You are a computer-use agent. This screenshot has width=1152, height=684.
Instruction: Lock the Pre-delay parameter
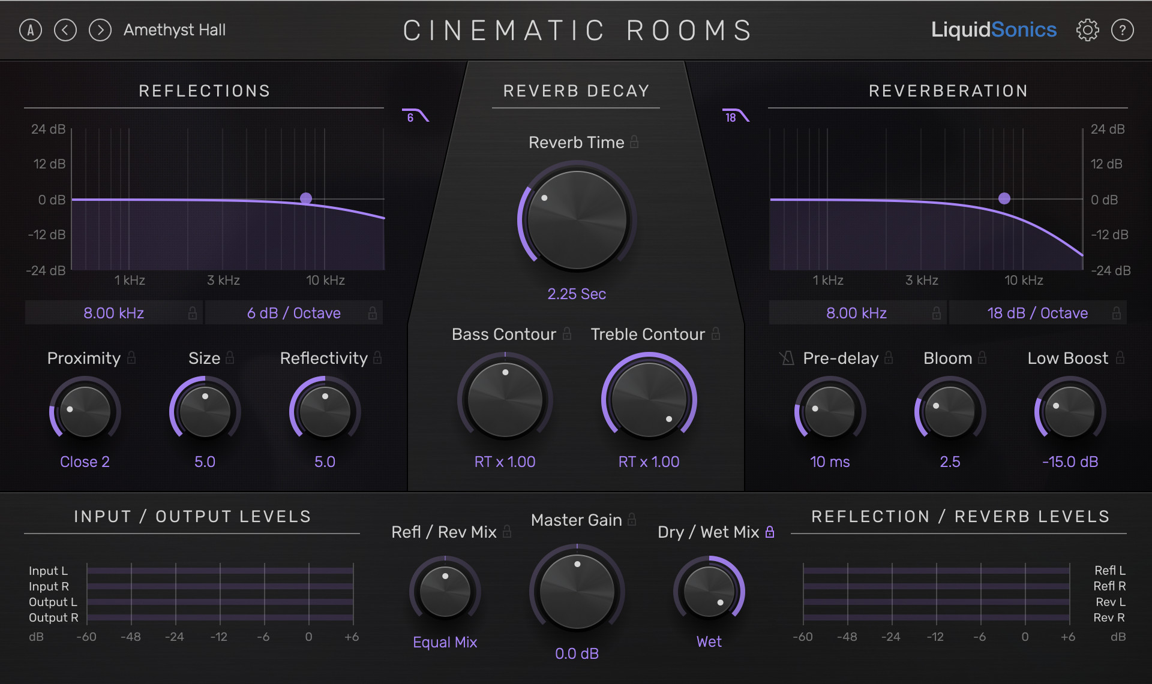(x=889, y=358)
